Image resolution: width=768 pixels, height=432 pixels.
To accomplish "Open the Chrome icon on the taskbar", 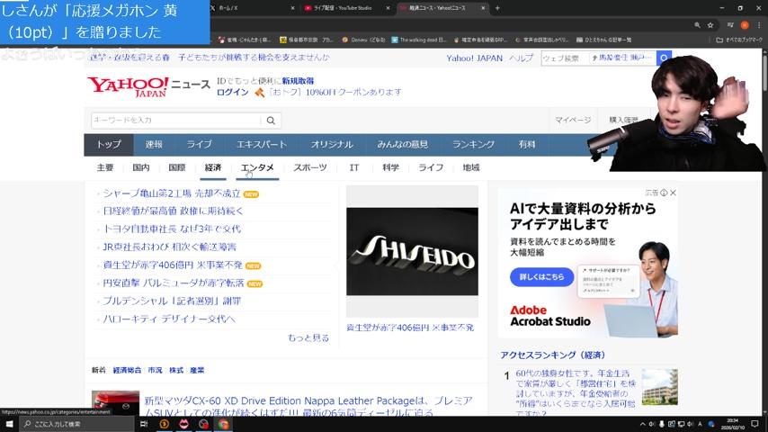I will tap(223, 424).
